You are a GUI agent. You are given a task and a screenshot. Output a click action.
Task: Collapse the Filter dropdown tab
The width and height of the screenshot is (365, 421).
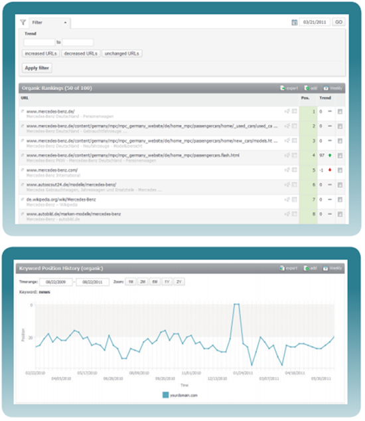tap(50, 23)
